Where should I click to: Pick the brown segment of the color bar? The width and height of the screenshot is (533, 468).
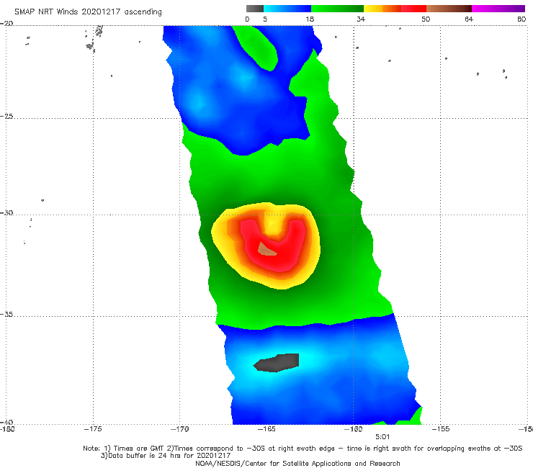(449, 9)
